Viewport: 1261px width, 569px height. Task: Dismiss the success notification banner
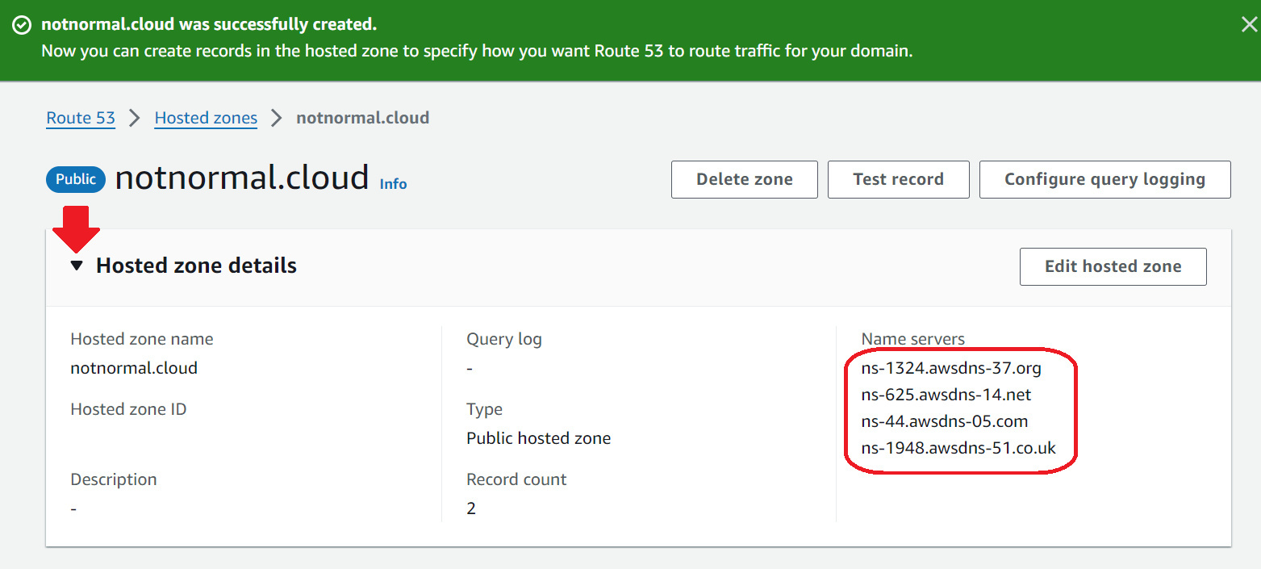coord(1248,23)
